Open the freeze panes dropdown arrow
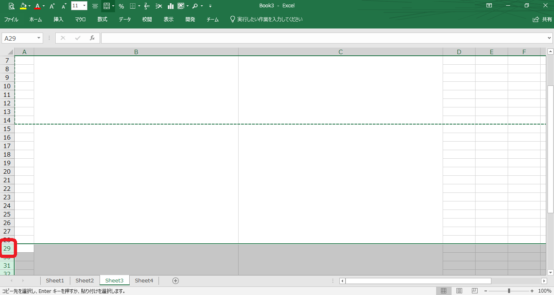The height and width of the screenshot is (295, 554). [187, 6]
